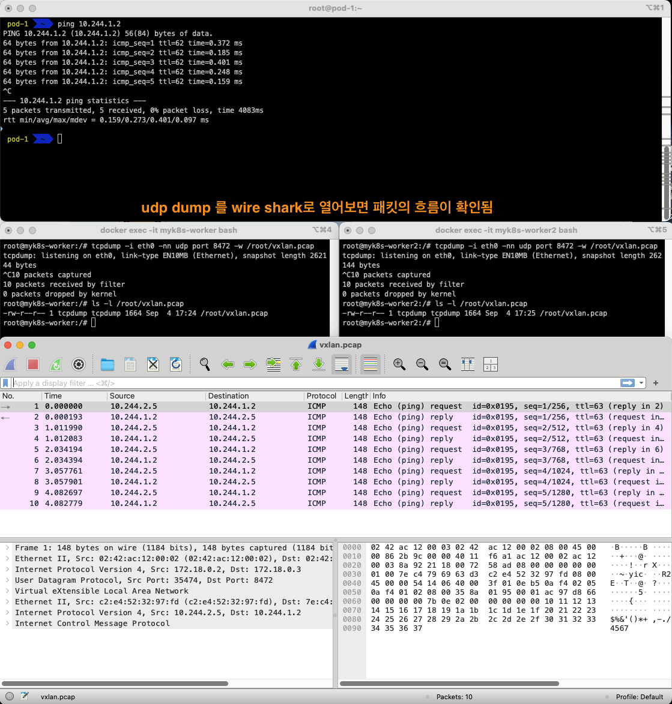Find a packet with the magnifier icon
This screenshot has width=672, height=704.
click(205, 364)
